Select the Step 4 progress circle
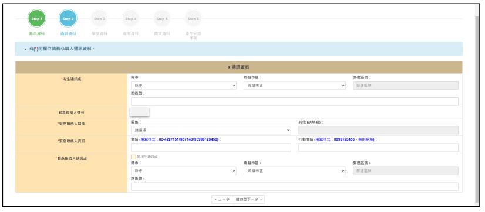Viewport: 485px width, 212px height. (131, 19)
